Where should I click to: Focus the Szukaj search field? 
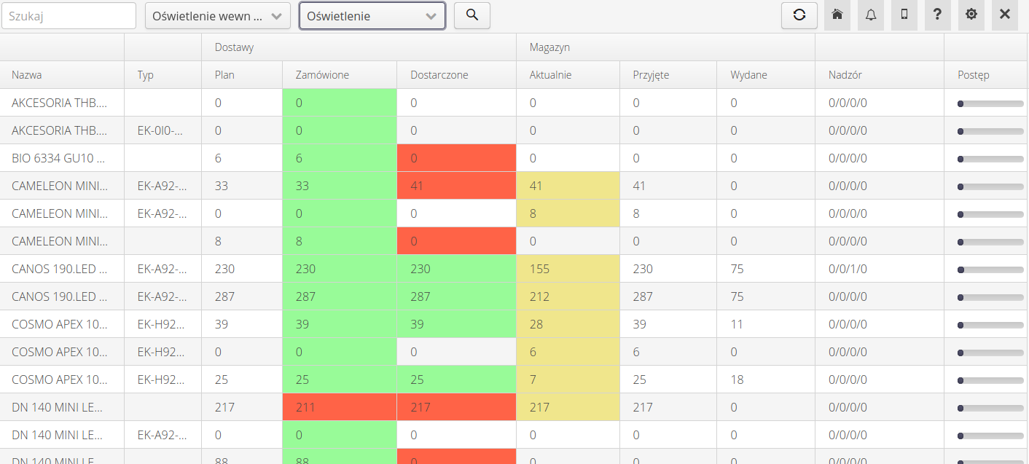[x=69, y=16]
